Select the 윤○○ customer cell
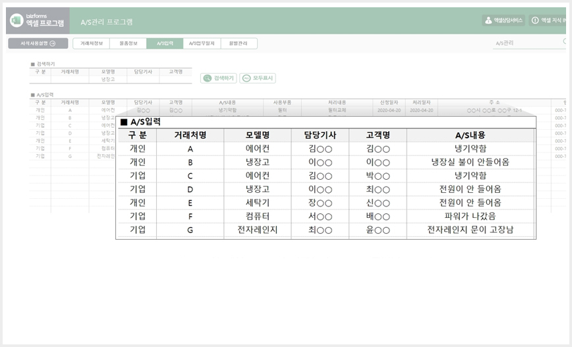Viewport: 572px width, 347px height. (378, 230)
